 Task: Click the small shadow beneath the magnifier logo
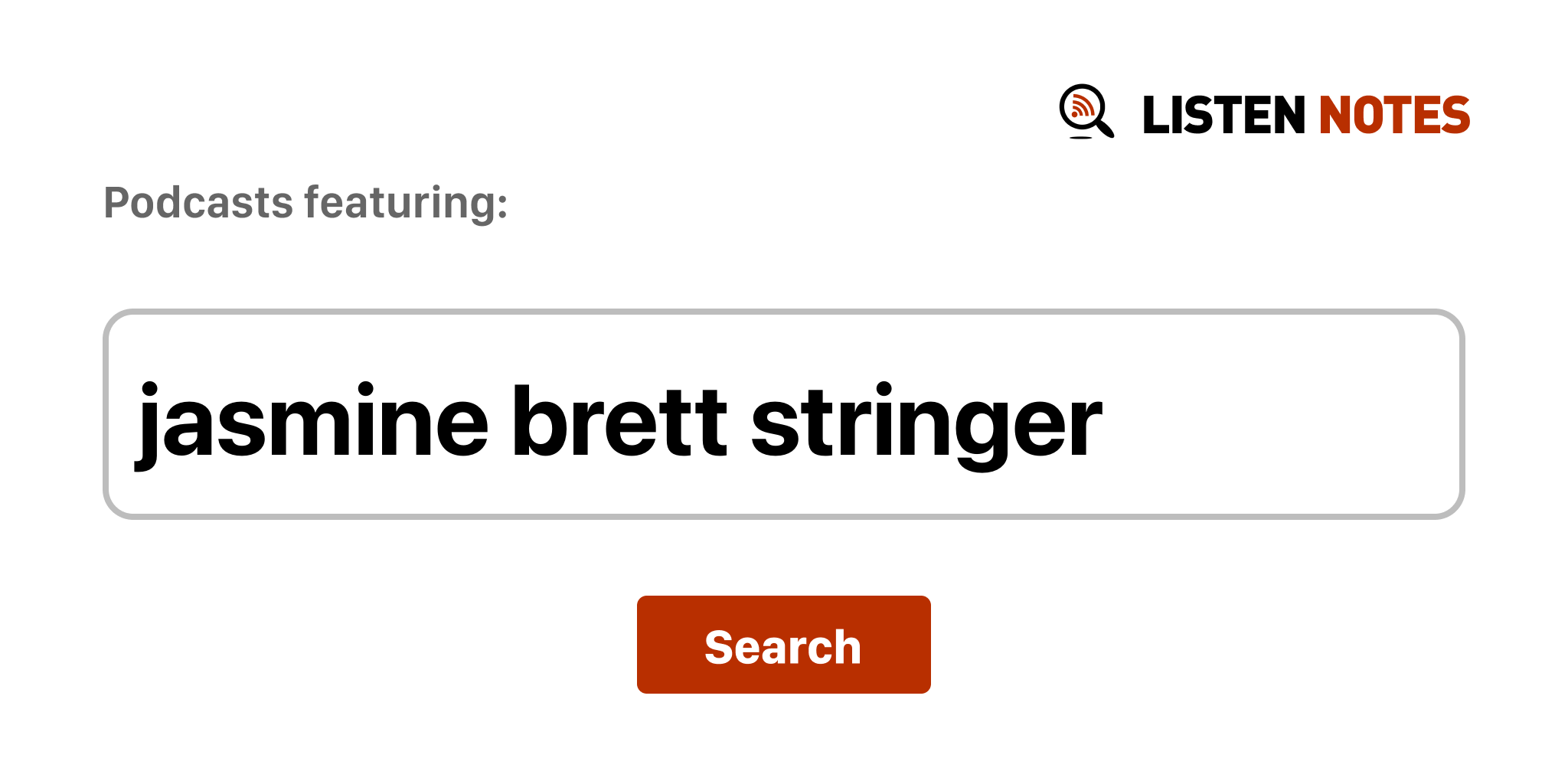point(1080,138)
